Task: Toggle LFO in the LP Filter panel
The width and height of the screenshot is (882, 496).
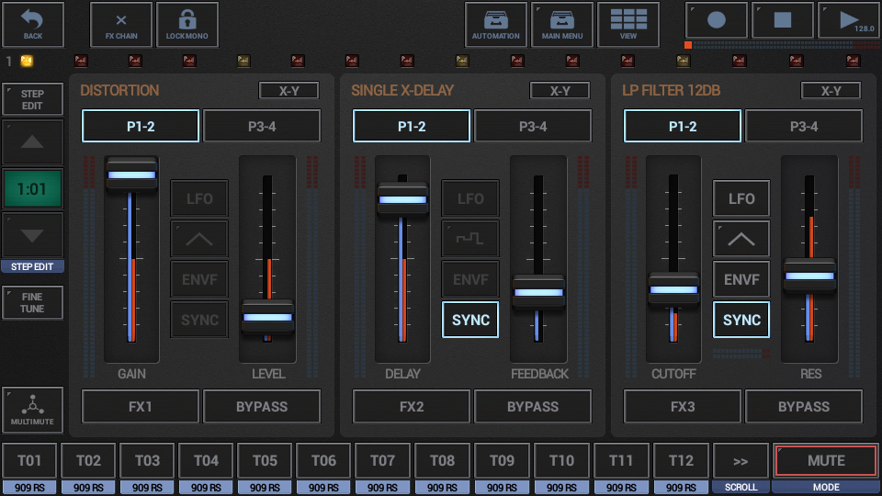Action: point(741,198)
